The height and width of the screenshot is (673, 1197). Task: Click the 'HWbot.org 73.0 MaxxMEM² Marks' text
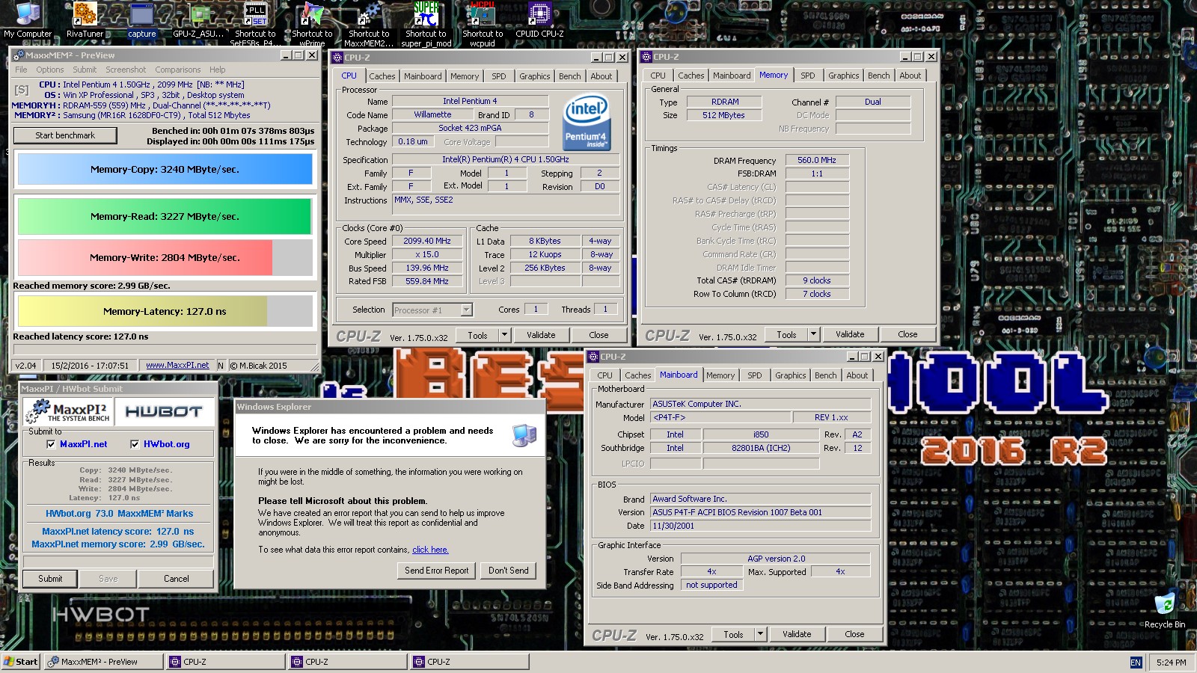point(119,514)
